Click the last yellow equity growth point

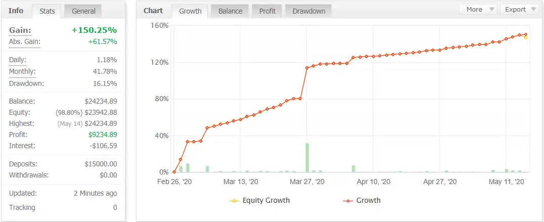point(526,37)
